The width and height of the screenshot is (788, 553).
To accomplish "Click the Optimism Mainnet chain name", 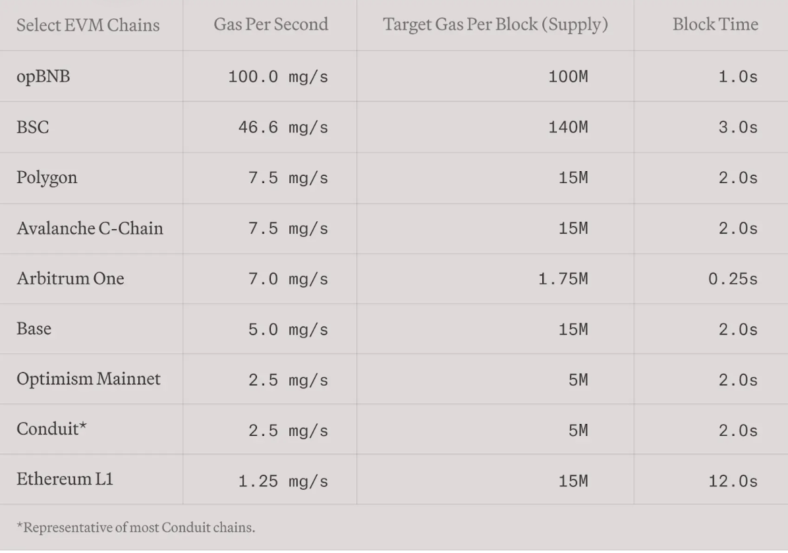I will coord(88,379).
